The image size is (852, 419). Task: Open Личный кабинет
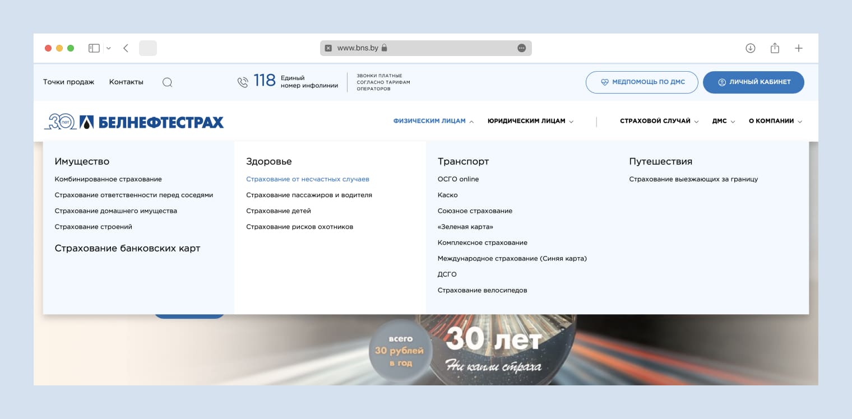pyautogui.click(x=753, y=82)
